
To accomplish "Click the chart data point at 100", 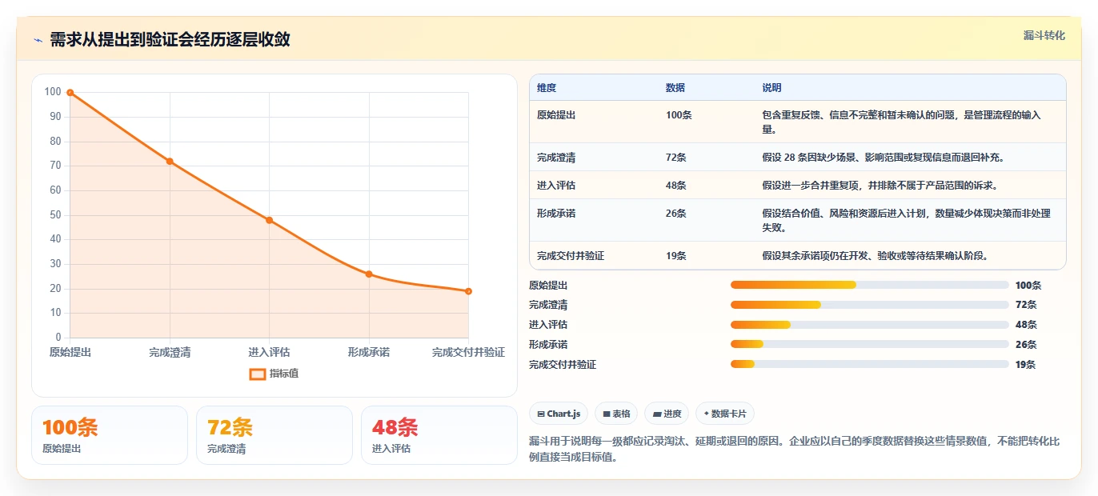I will 70,93.
